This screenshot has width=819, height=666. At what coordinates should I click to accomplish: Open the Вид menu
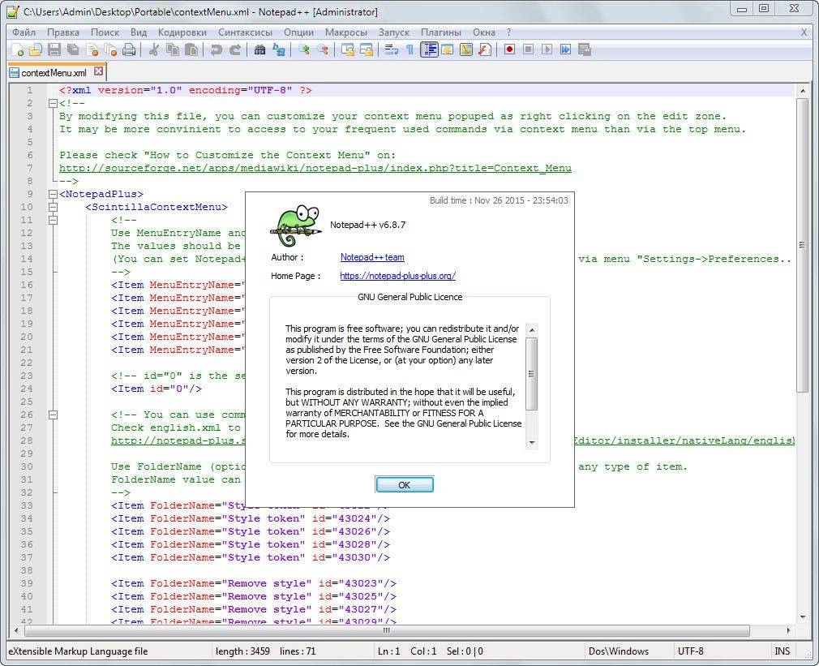[x=139, y=32]
